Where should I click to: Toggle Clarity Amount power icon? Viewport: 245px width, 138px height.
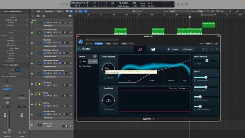click(195, 100)
